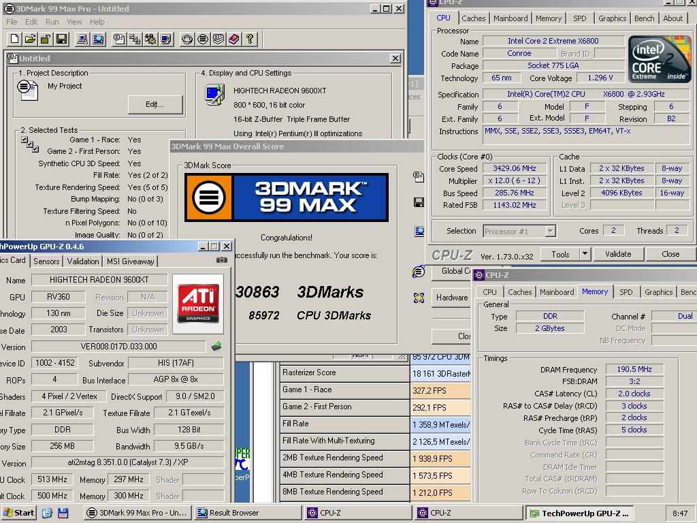Click the Intel Core 2 Extreme logo
The image size is (697, 523).
click(659, 59)
